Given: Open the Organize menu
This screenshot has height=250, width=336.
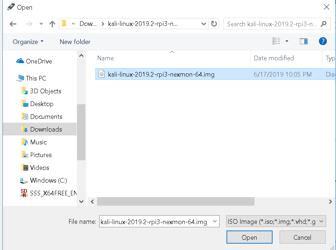Looking at the screenshot, I should click(28, 41).
